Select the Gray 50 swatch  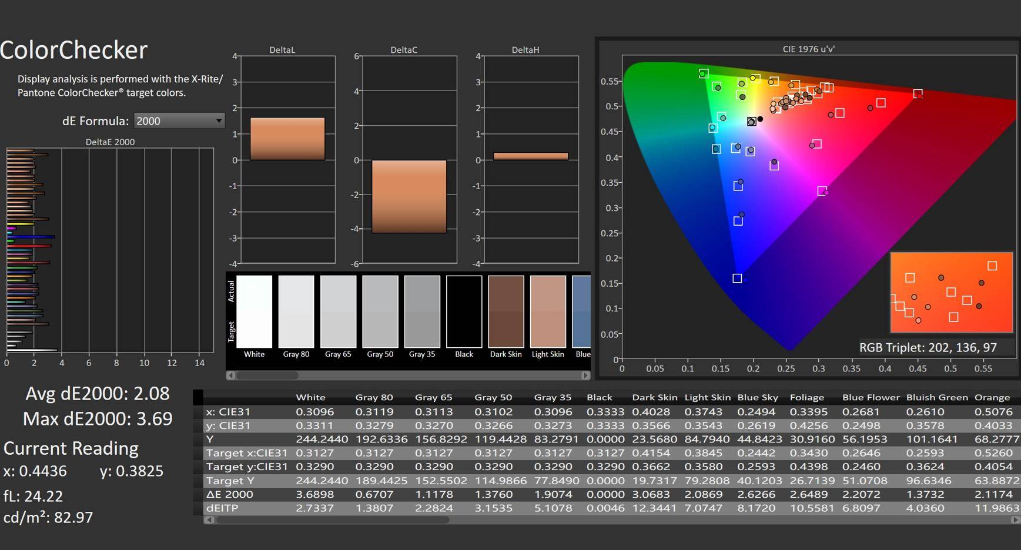click(x=380, y=311)
